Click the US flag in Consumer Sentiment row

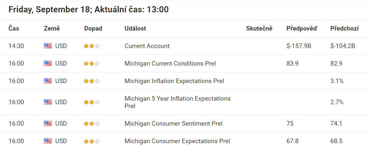(48, 123)
